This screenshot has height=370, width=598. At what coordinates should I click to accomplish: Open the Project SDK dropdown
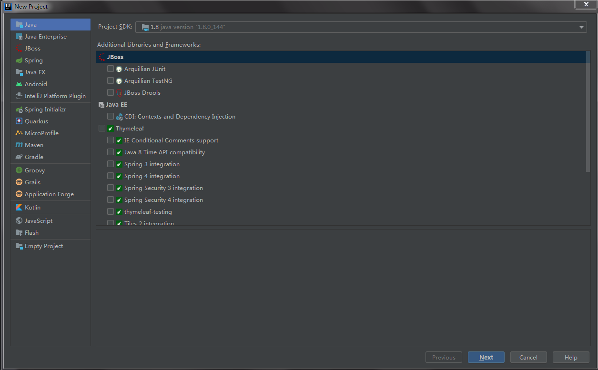pyautogui.click(x=361, y=27)
